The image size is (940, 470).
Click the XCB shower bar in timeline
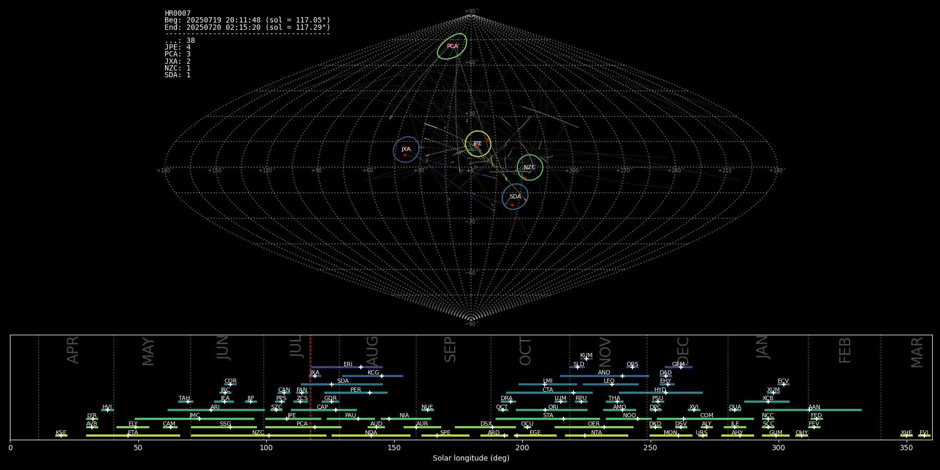[x=767, y=402]
